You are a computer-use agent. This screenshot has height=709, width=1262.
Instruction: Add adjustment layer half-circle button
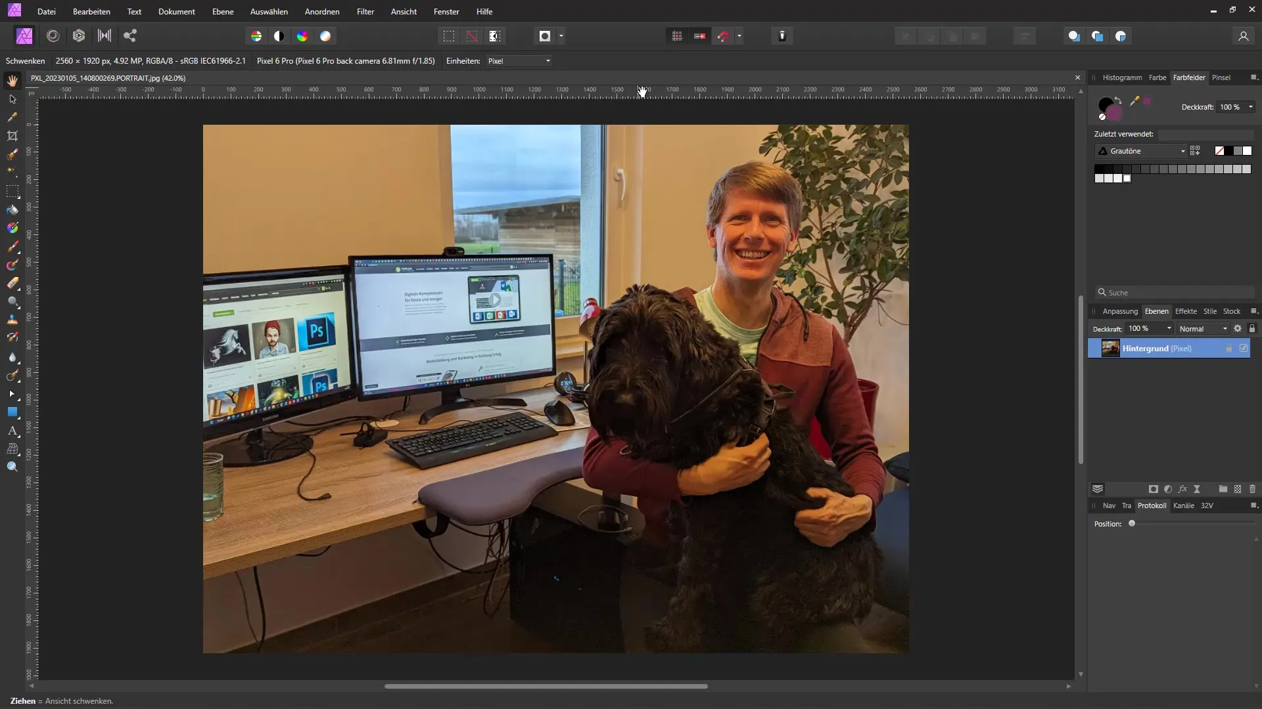point(1168,489)
